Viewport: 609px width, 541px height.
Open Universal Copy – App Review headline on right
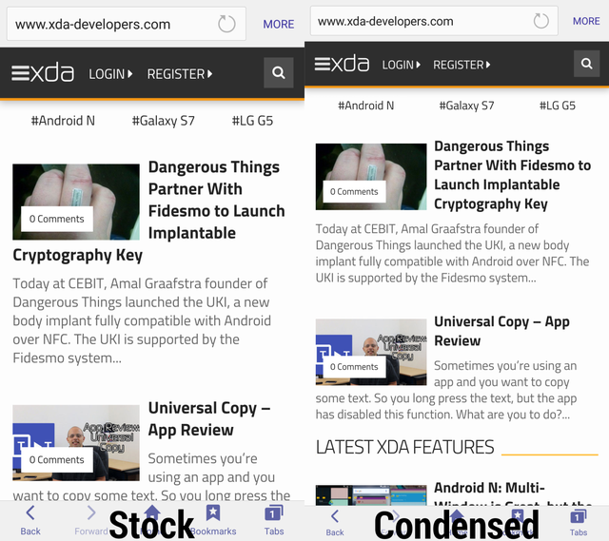(x=501, y=331)
